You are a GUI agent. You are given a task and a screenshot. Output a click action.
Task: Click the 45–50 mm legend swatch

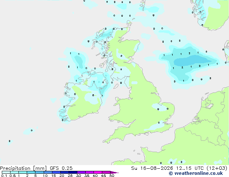click(x=106, y=172)
